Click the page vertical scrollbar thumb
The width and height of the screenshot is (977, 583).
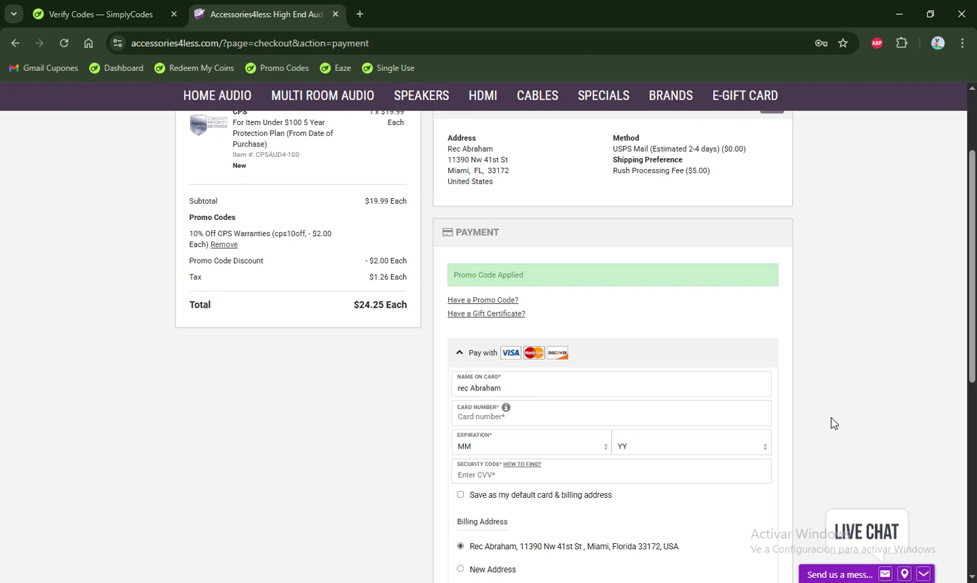coord(972,265)
